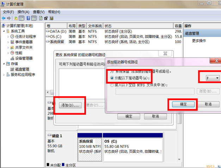
Task: Select 分配以下驱动器号 radio button
Action: [112, 78]
